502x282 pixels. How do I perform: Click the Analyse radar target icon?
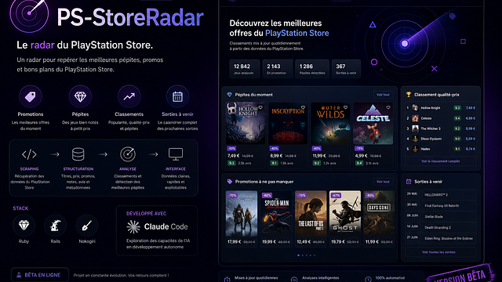128,154
